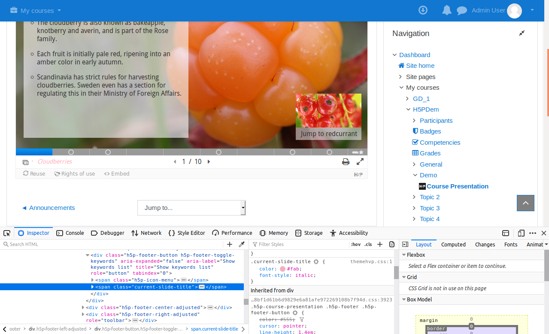Toggle the .cls class panel
This screenshot has width=549, height=334.
[368, 244]
